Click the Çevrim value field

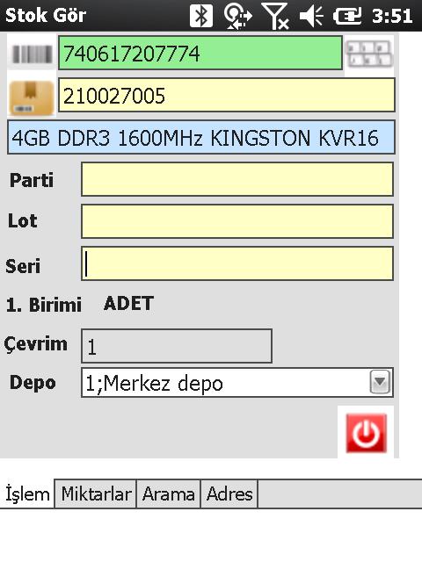[x=177, y=346]
